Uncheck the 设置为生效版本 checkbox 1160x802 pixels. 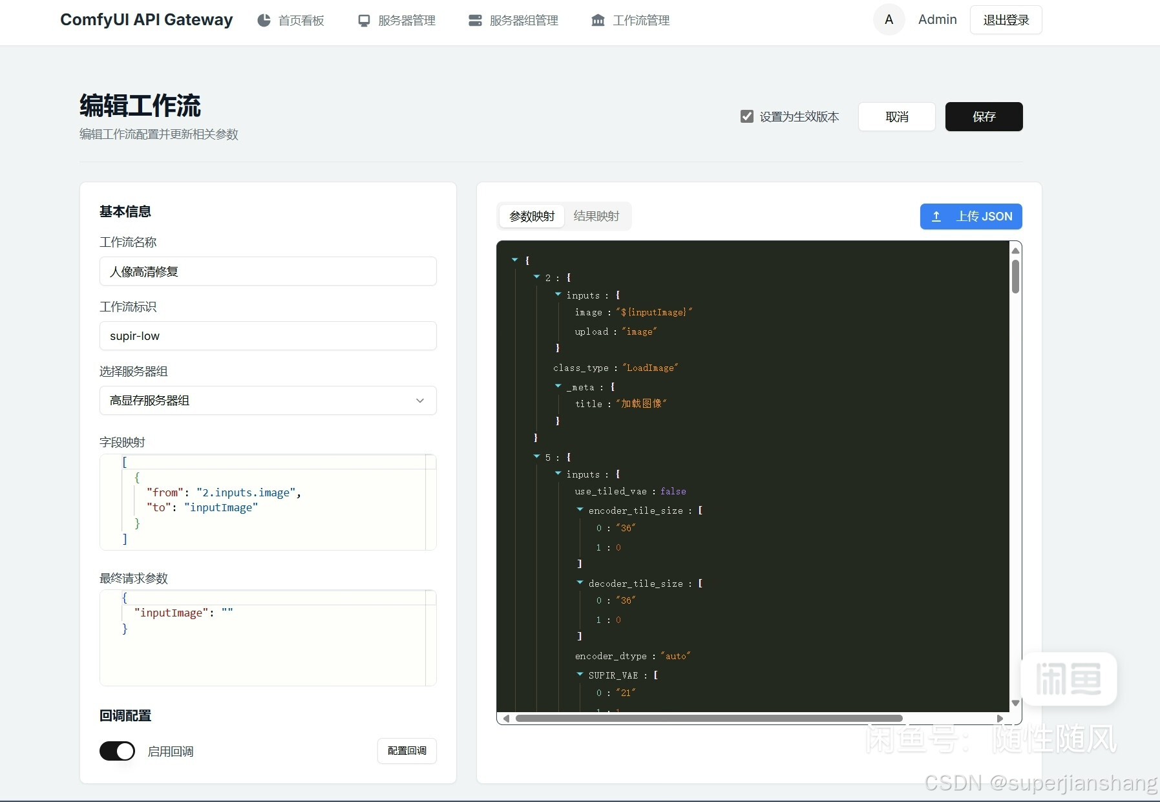747,116
